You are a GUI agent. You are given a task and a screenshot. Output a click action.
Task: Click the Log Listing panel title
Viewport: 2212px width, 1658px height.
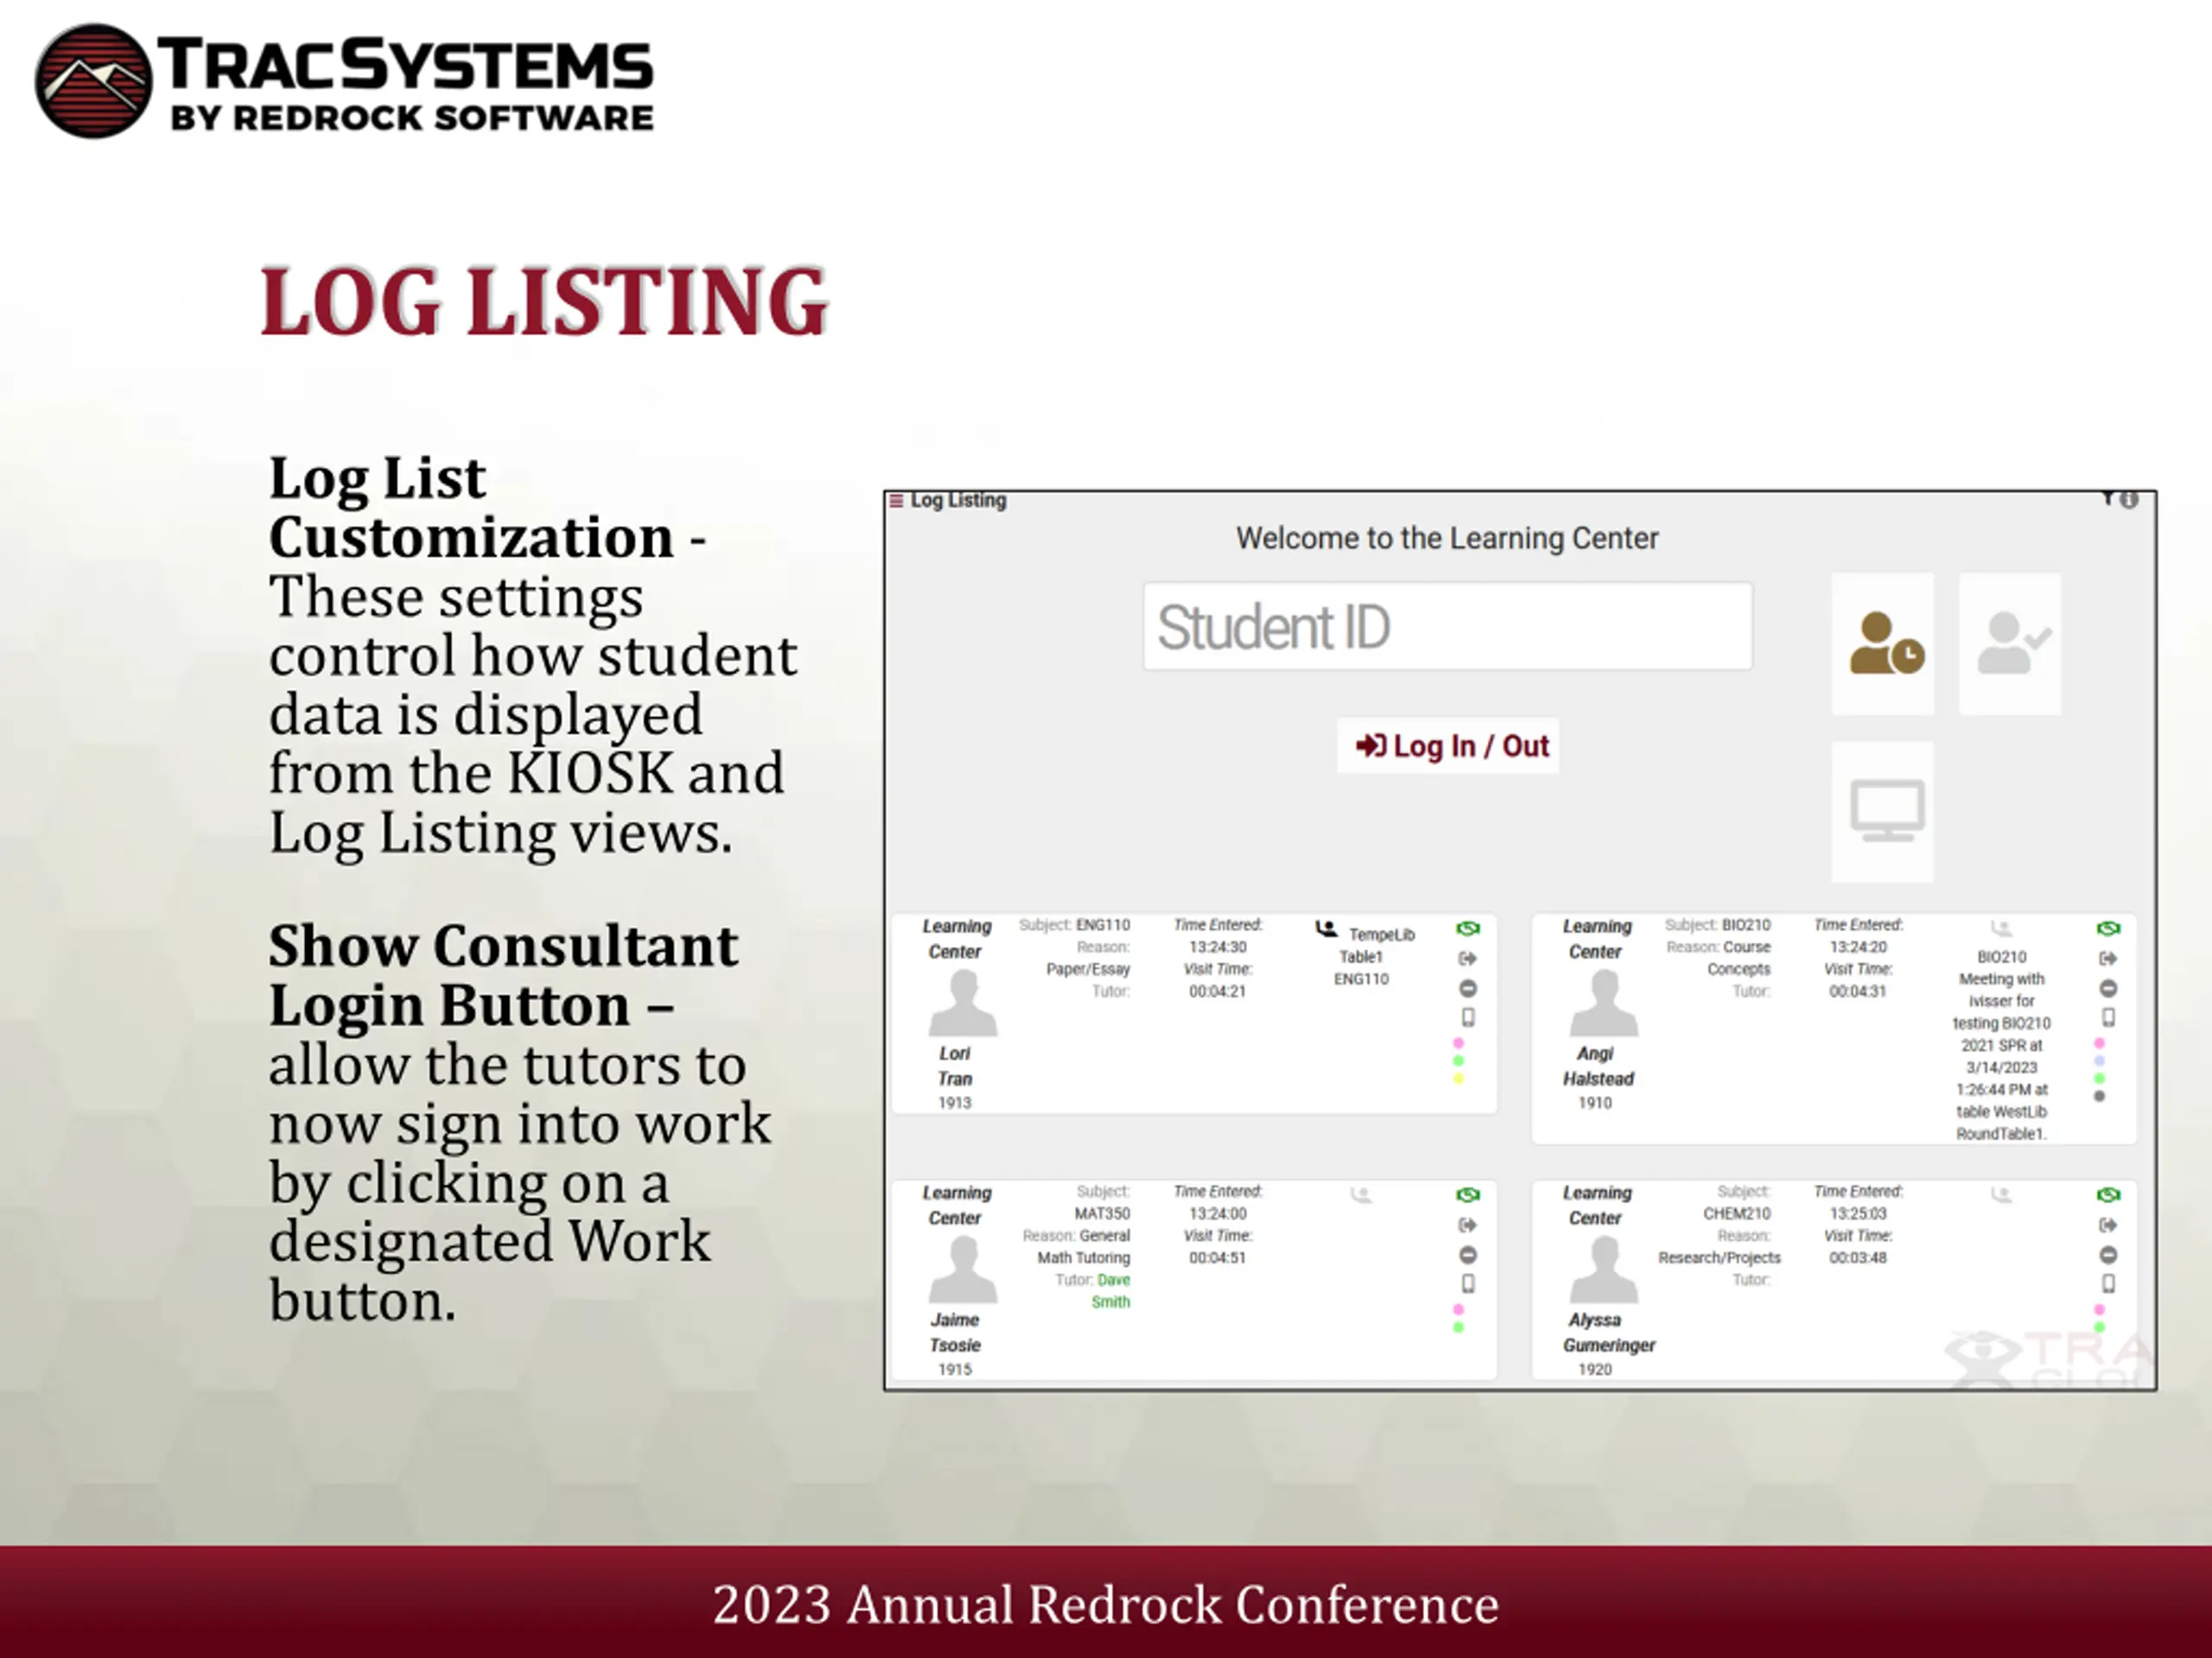[958, 500]
